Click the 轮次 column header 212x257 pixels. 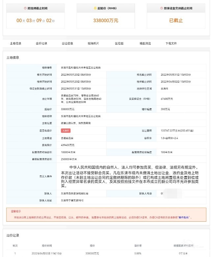click(15, 246)
